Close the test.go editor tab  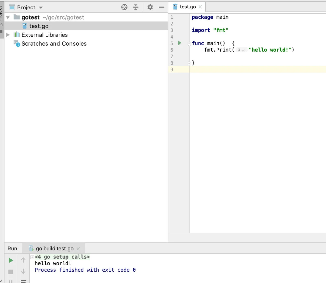pos(200,7)
